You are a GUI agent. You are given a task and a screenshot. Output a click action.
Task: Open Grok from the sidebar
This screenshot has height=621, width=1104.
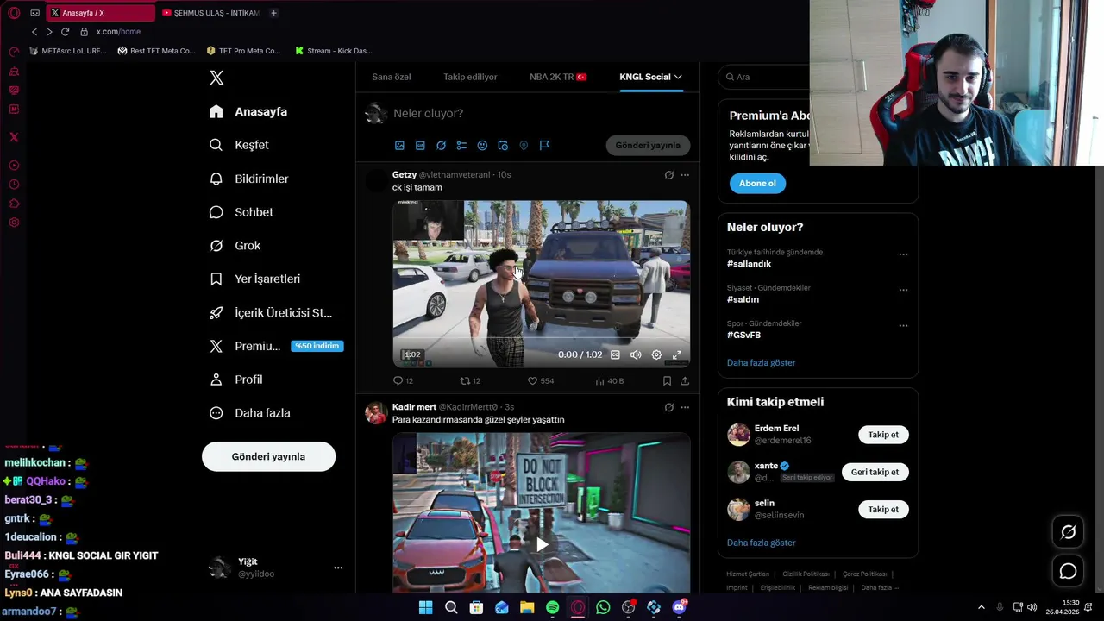pyautogui.click(x=235, y=246)
